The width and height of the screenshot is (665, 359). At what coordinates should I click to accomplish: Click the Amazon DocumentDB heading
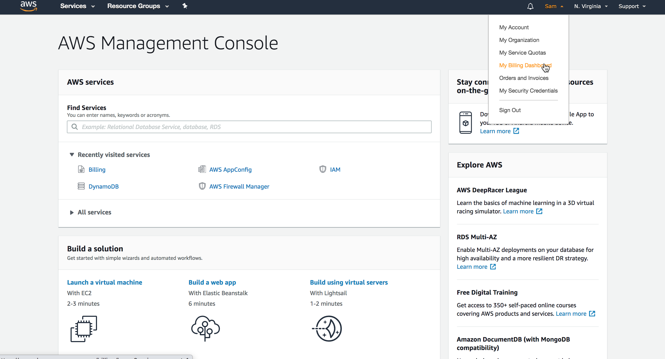tap(513, 343)
